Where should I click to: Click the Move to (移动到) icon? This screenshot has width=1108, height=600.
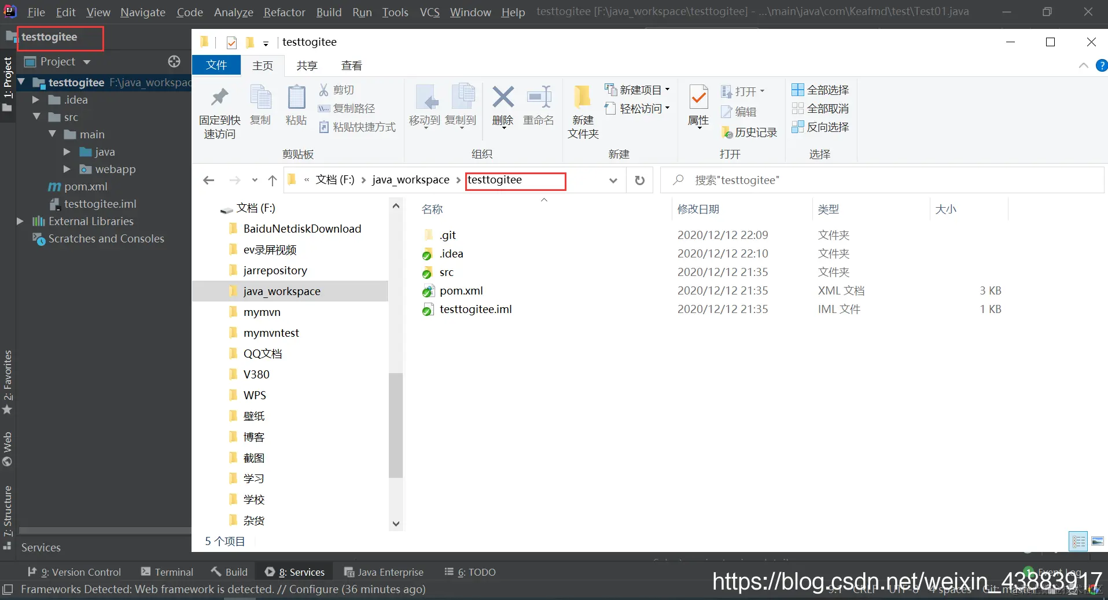tap(426, 97)
